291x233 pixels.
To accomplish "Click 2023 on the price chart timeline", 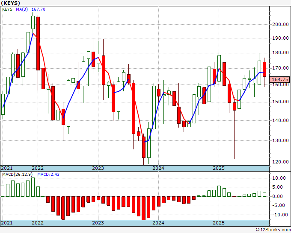I will point(98,168).
